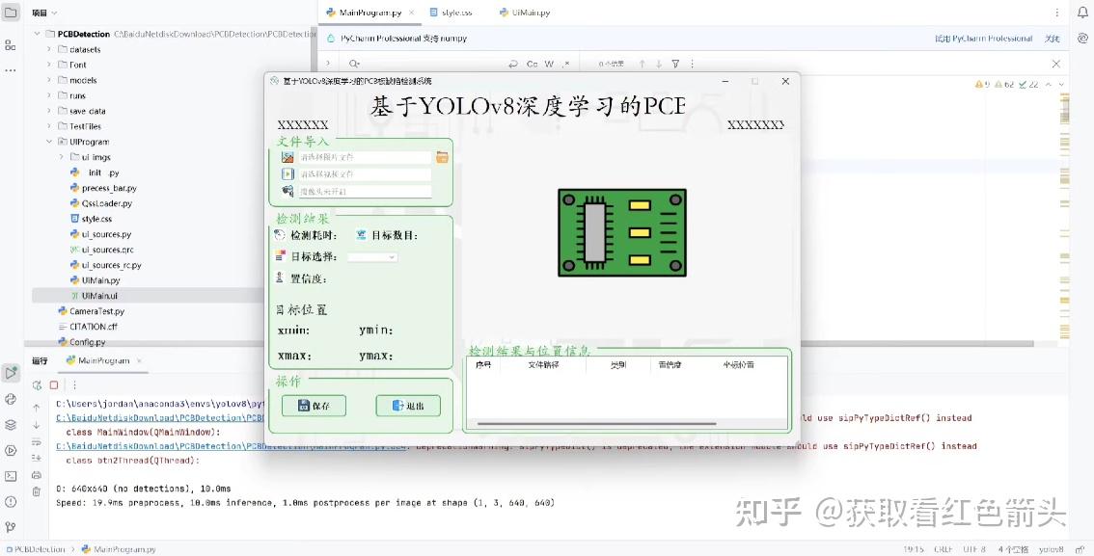Image resolution: width=1094 pixels, height=556 pixels.
Task: Open the Python Console panel
Action: (12, 398)
